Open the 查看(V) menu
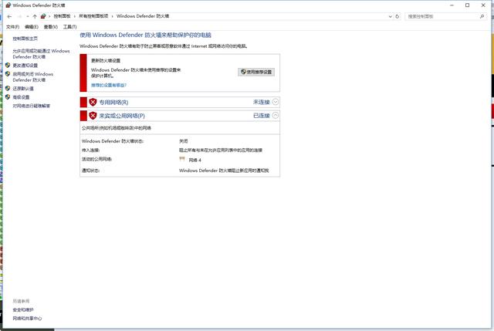 pos(51,27)
